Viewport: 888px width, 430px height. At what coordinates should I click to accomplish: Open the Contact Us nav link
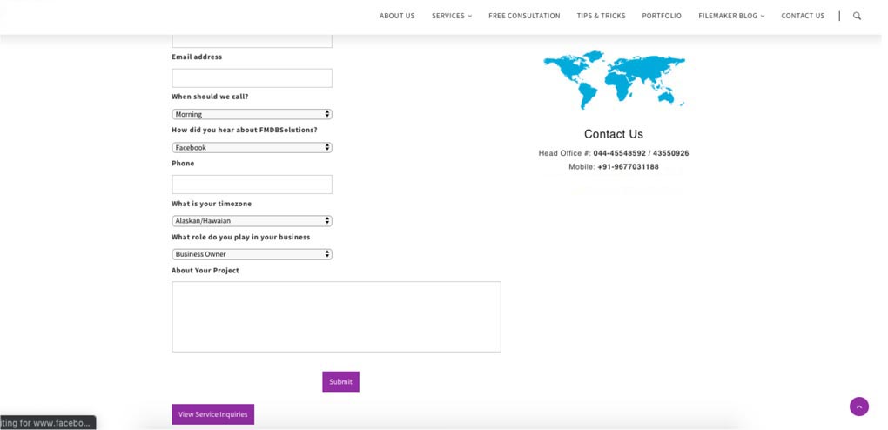(x=803, y=16)
